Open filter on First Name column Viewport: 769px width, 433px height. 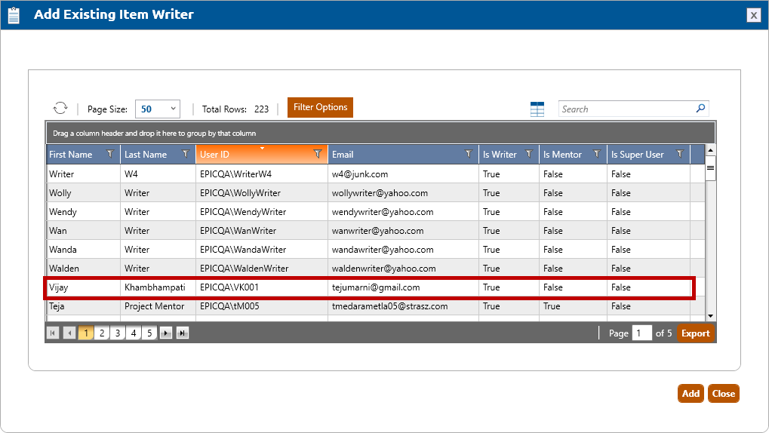(110, 154)
